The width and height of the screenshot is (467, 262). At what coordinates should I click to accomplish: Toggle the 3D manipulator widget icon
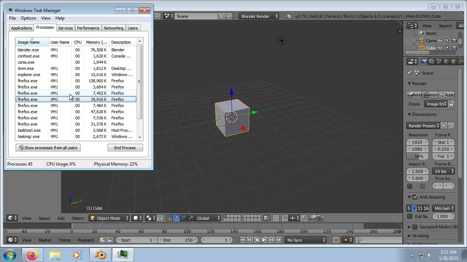[169, 218]
